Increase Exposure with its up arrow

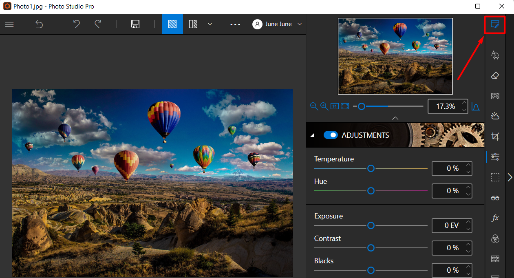(468, 222)
